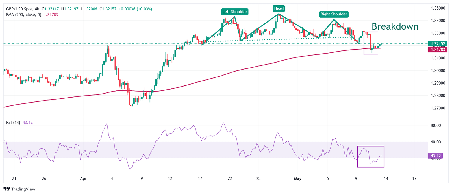Viewport: 452px width, 195px height.
Task: Select the Breakdown text annotation
Action: (x=395, y=26)
